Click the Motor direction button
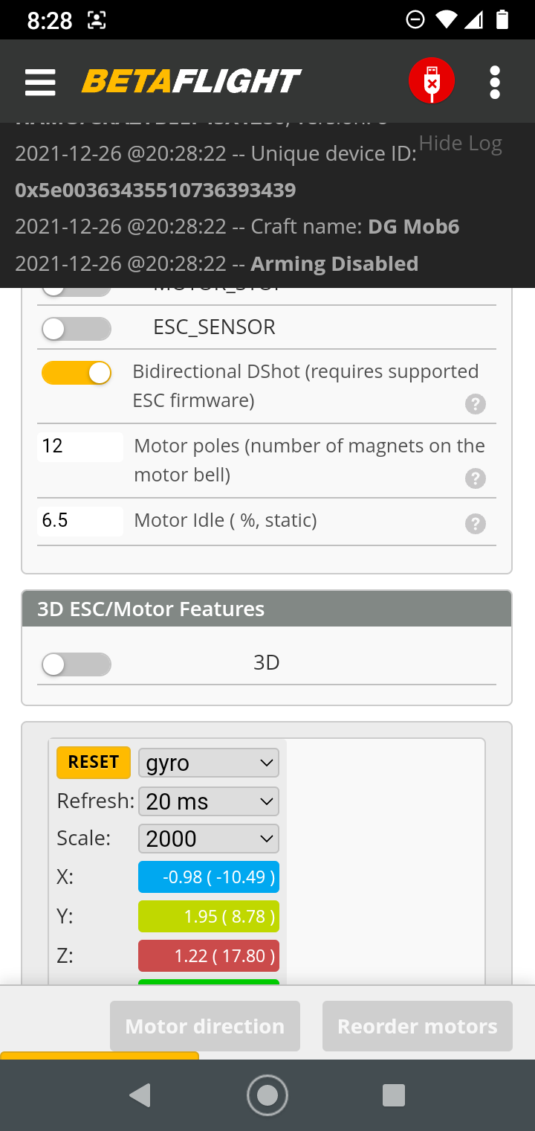This screenshot has width=535, height=1131. [205, 1026]
